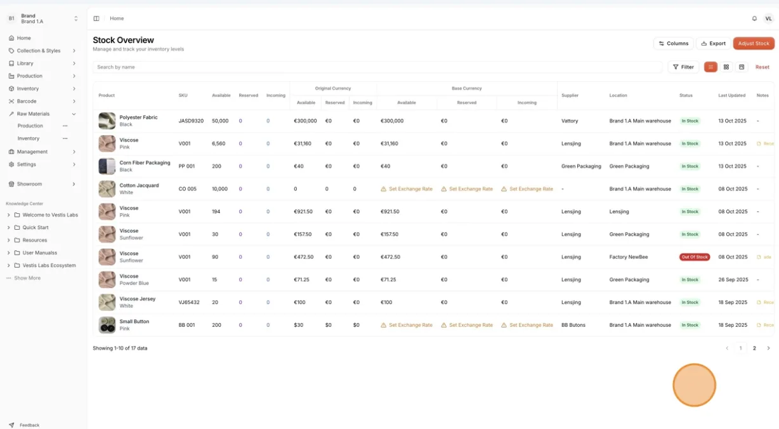The width and height of the screenshot is (779, 429).
Task: Open the Brand 1.A switcher
Action: [x=43, y=18]
